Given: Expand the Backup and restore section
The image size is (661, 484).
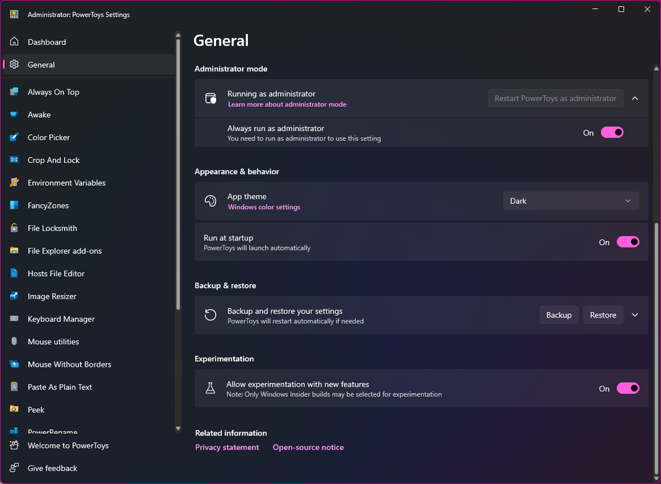Looking at the screenshot, I should click(634, 315).
